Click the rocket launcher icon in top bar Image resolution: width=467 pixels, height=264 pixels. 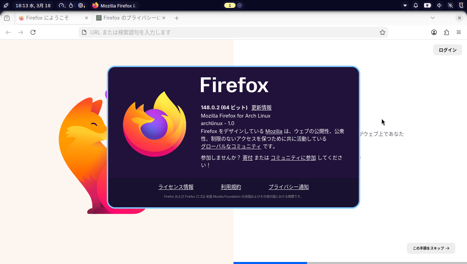click(6, 5)
